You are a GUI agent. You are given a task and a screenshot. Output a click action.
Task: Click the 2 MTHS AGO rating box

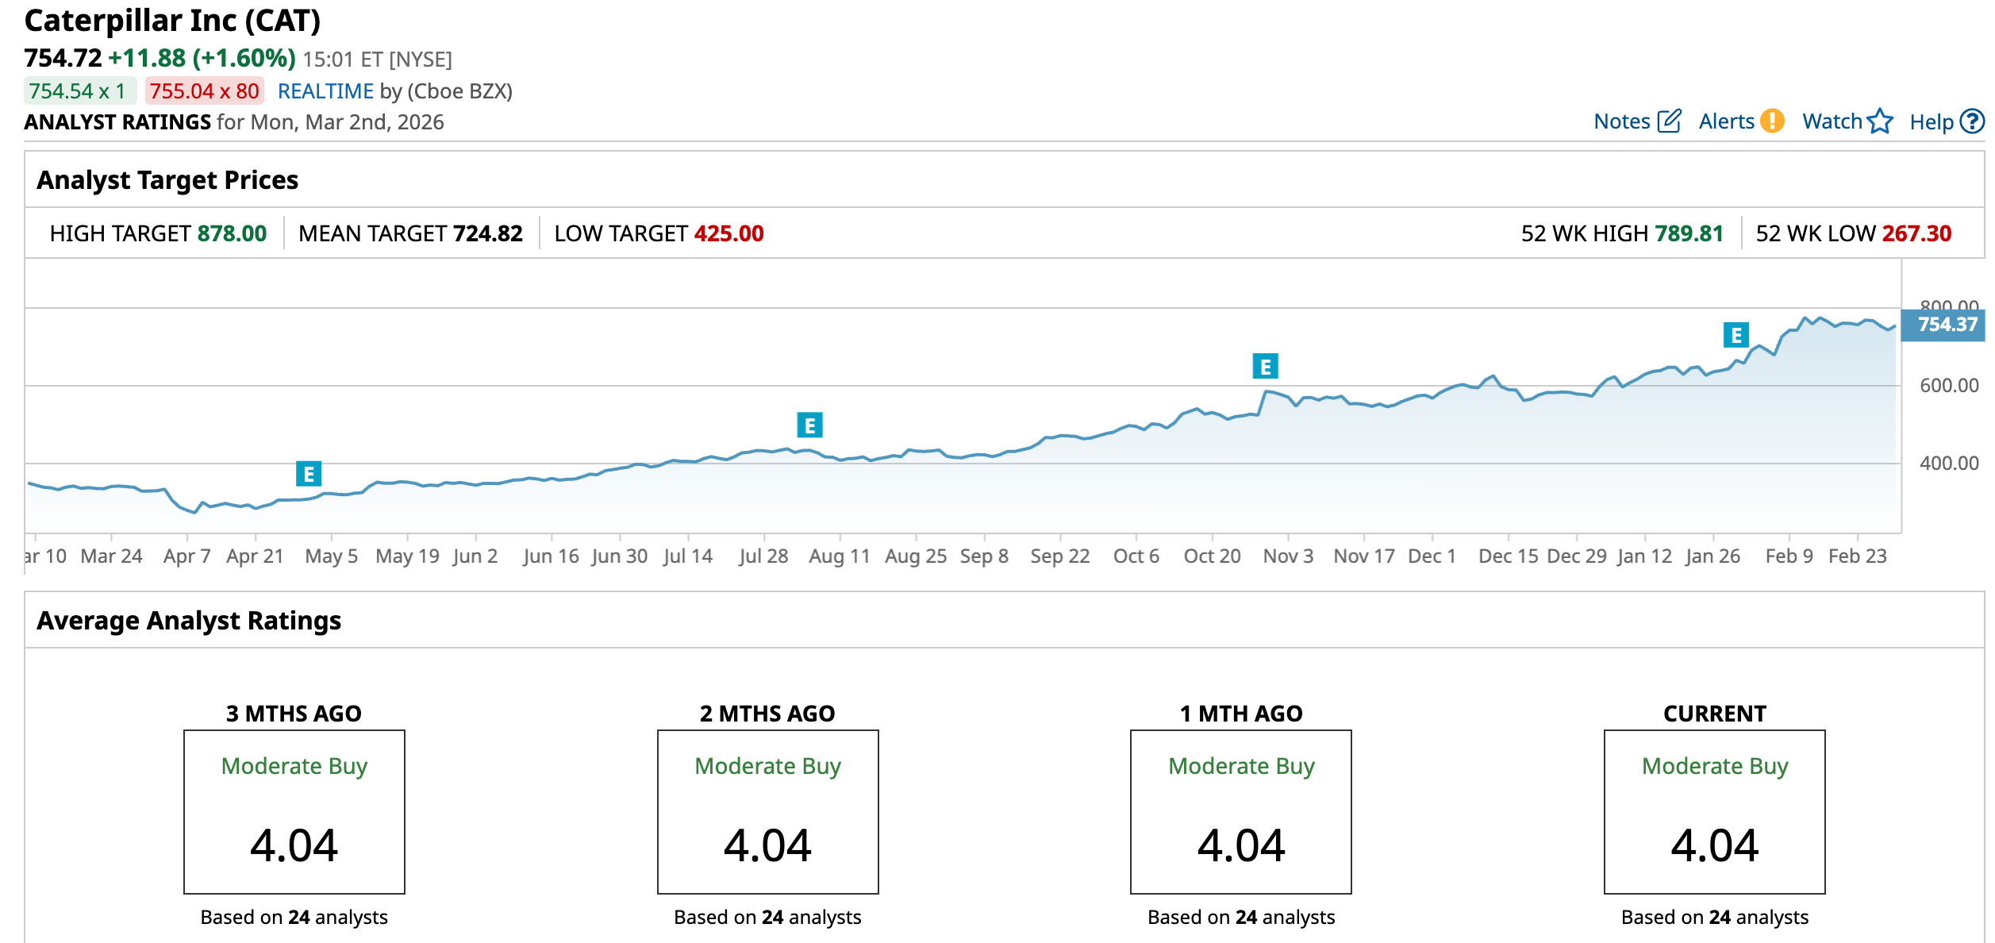tap(767, 811)
